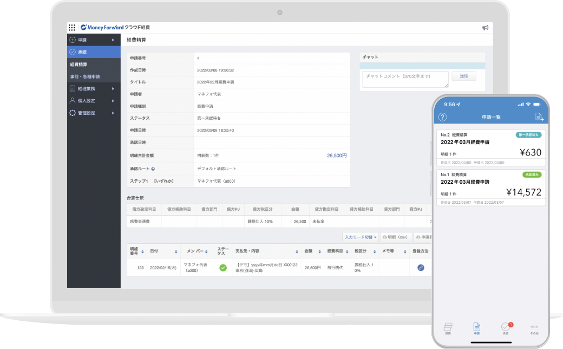Expand the 個人設定 sidebar submenu arrow
563x349 pixels.
[x=113, y=101]
